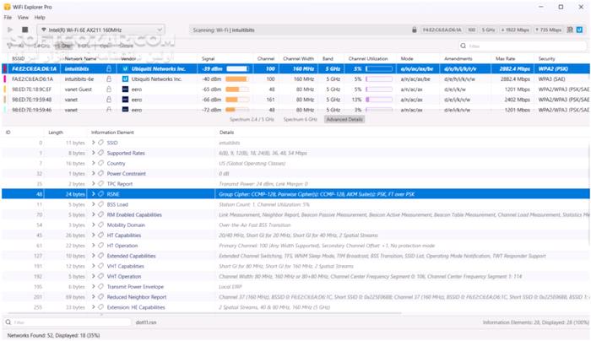Toggle the 5 GHz band filter
The width and height of the screenshot is (591, 341).
click(64, 46)
